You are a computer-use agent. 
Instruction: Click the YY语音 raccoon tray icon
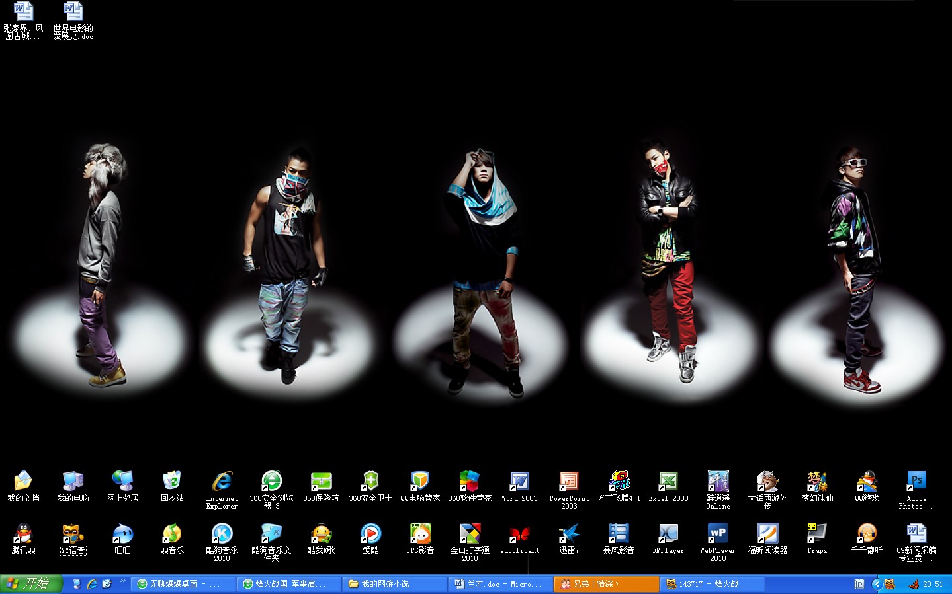tap(890, 584)
